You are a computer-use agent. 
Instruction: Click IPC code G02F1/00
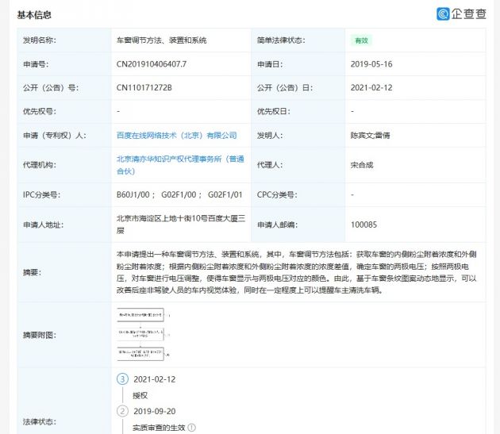(x=179, y=194)
